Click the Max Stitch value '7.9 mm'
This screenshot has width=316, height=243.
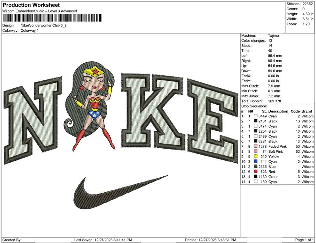pos(274,86)
